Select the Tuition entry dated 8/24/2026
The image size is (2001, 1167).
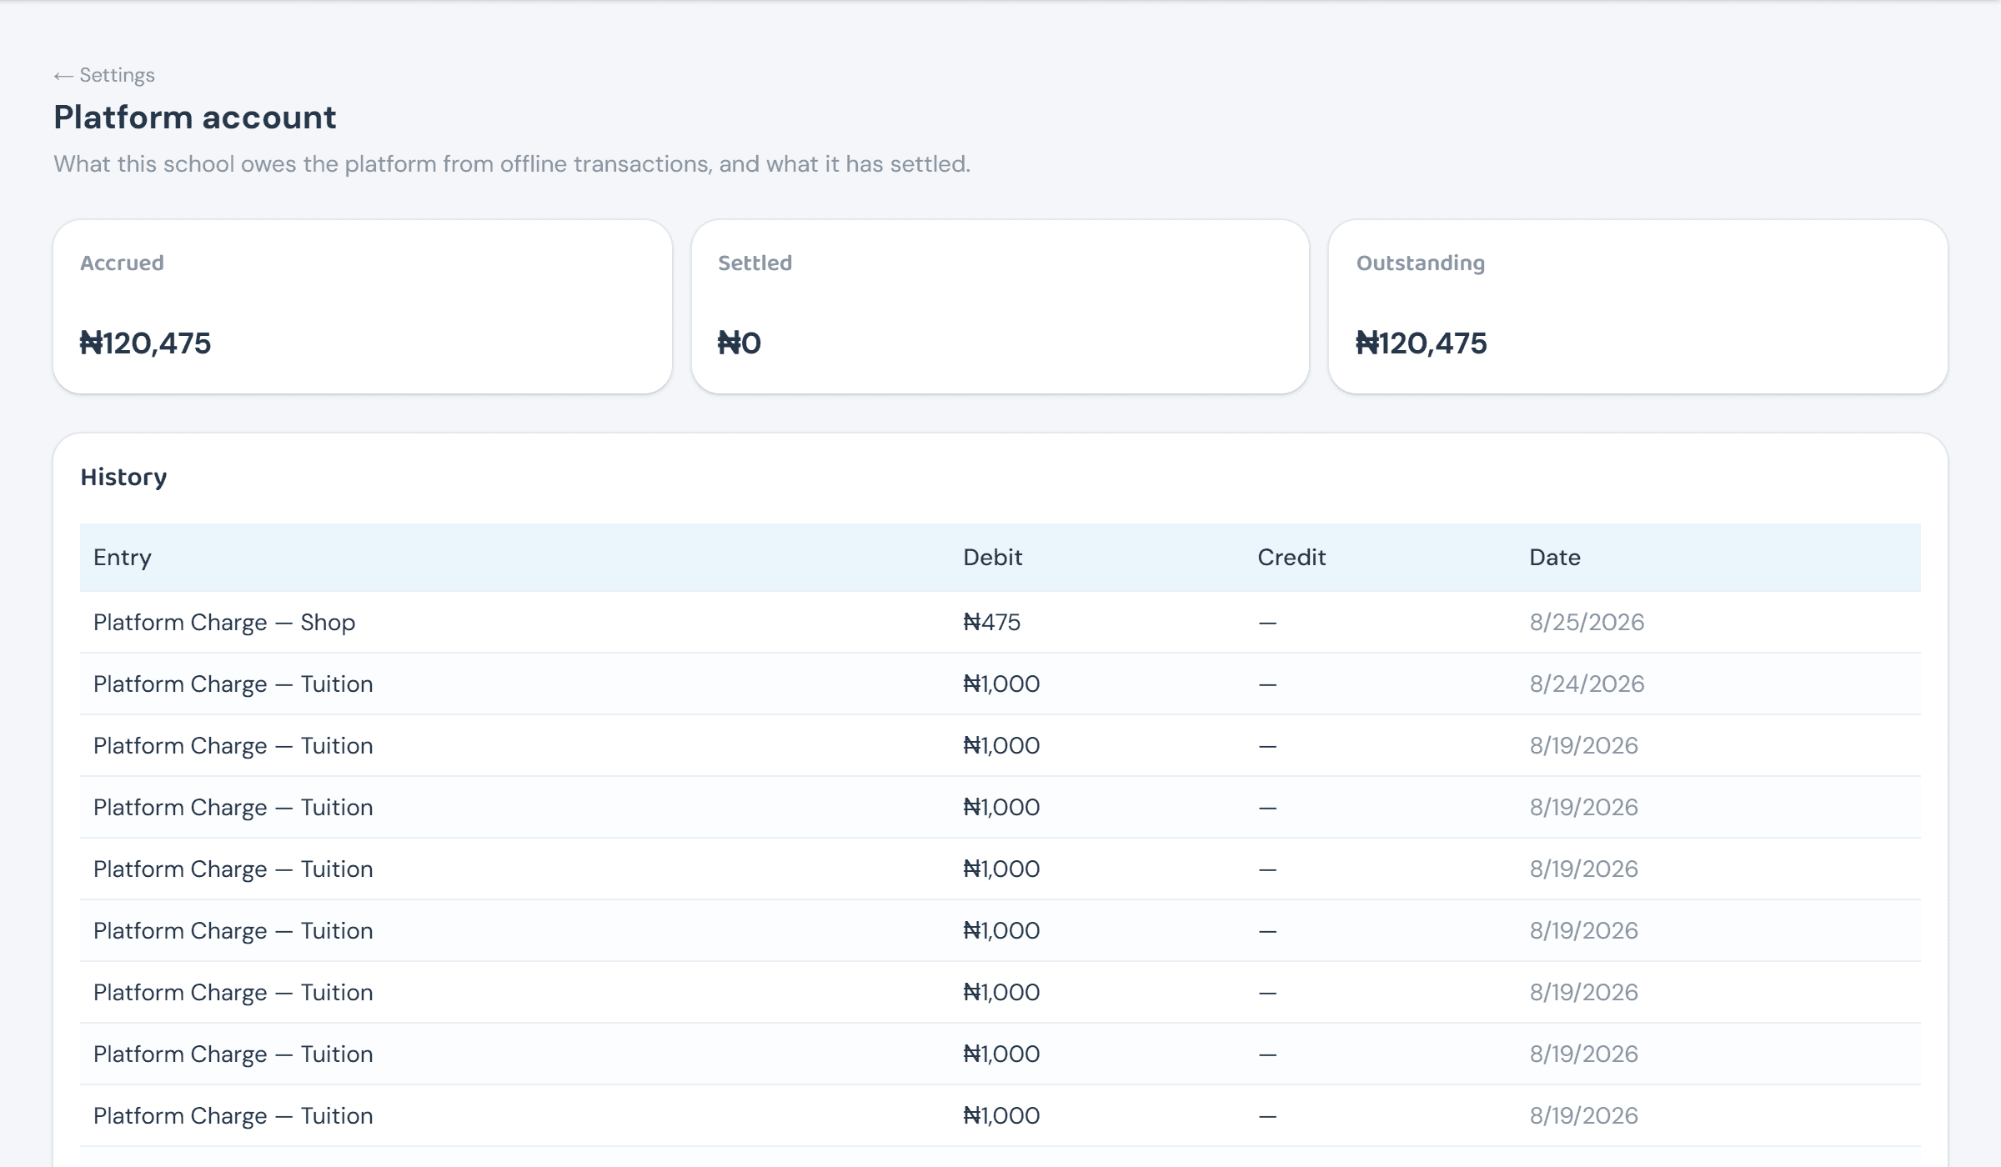coord(233,684)
